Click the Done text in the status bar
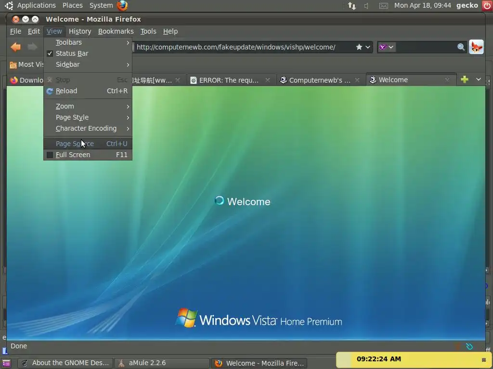 (19, 346)
